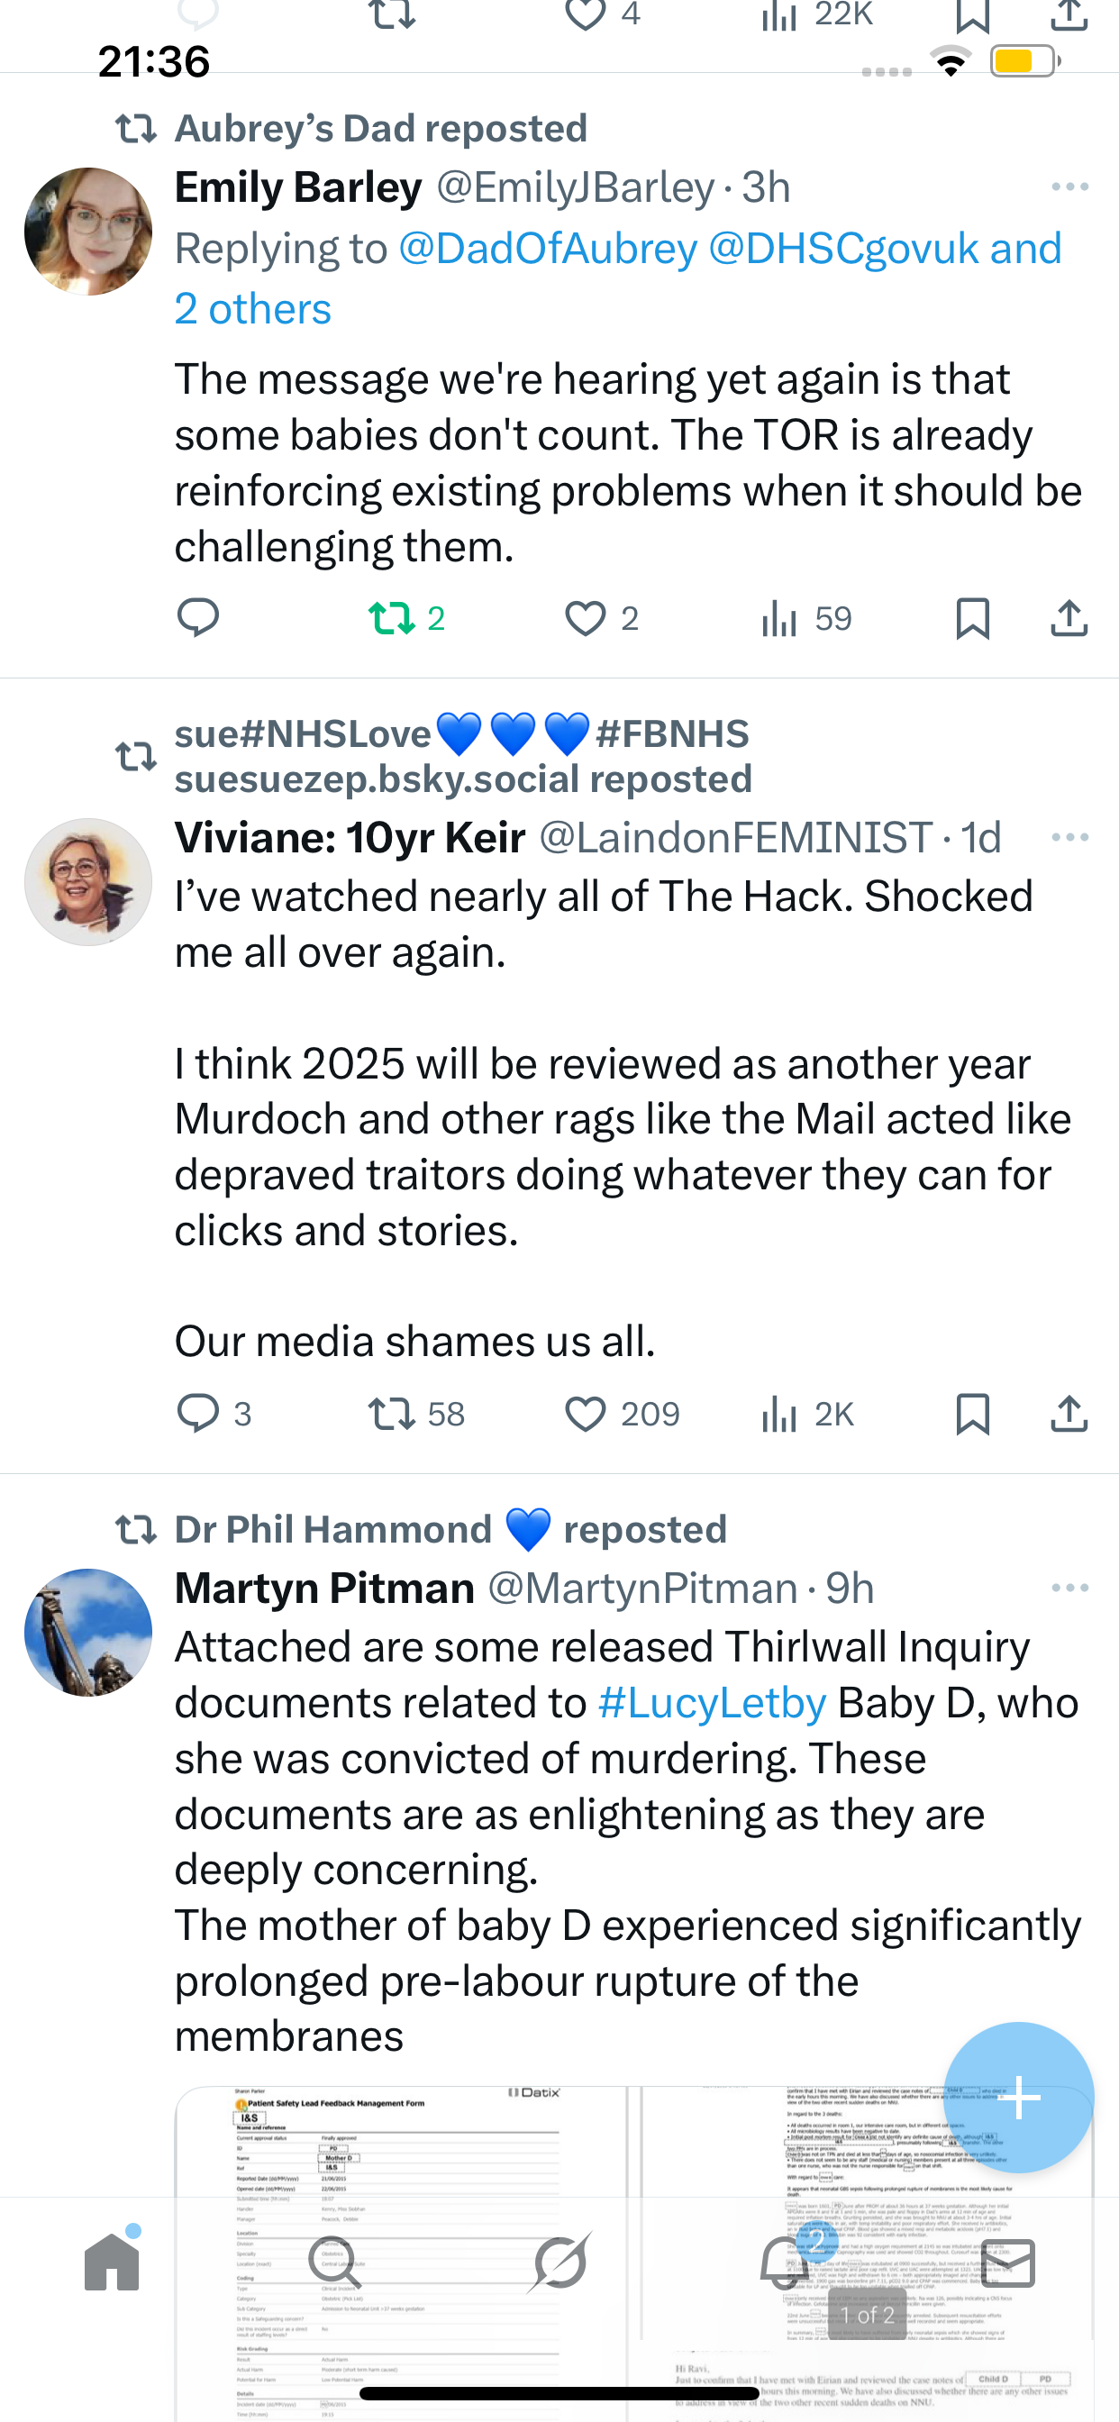Undo repost on Emily Barley's post

click(x=392, y=619)
